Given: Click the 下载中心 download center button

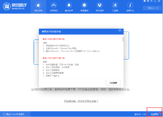Looking at the screenshot, I should [152, 8].
